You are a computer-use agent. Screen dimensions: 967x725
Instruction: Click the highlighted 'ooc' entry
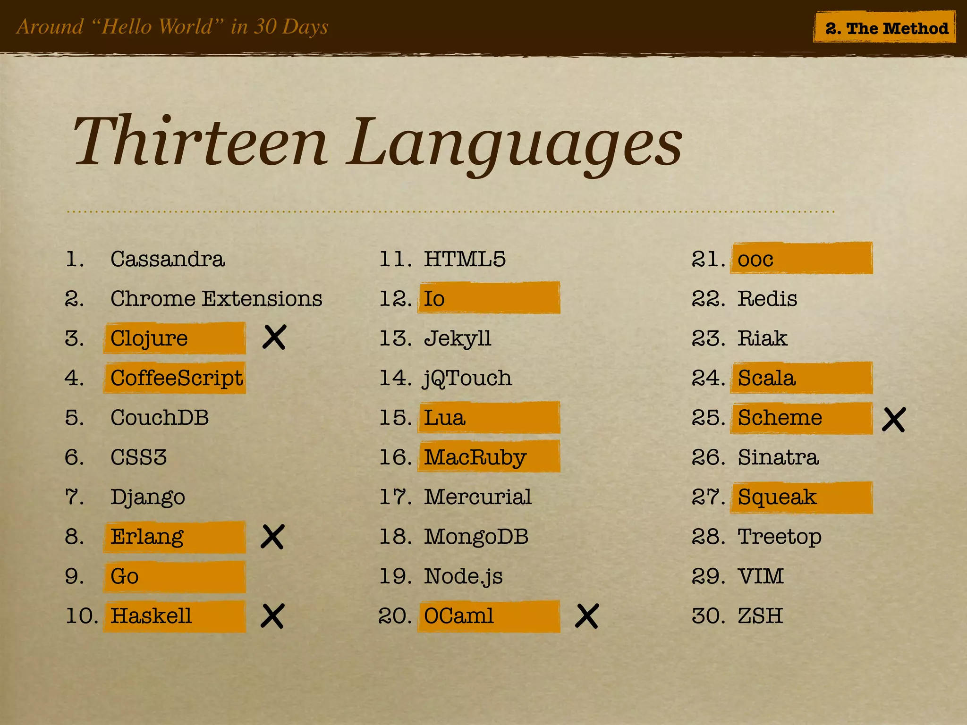[x=802, y=258]
